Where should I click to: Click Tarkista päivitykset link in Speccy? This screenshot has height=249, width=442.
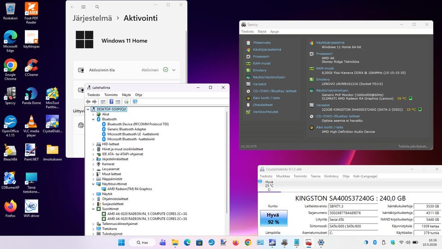413,146
